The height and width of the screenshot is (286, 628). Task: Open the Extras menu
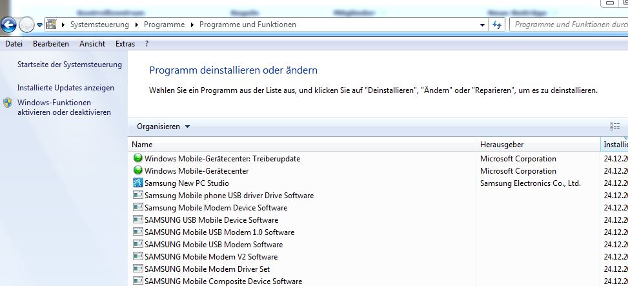tap(125, 44)
